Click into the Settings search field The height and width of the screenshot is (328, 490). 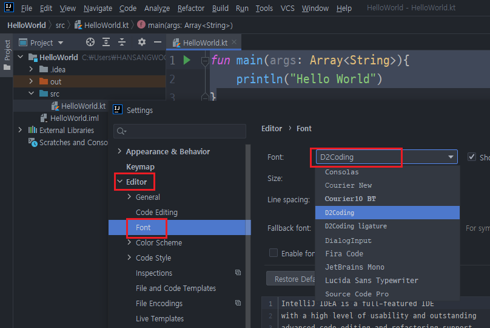[x=180, y=131]
